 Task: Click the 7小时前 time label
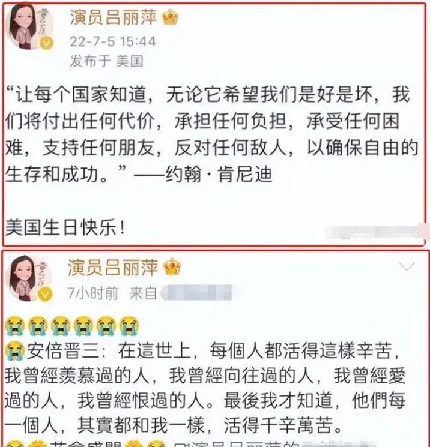pyautogui.click(x=92, y=293)
